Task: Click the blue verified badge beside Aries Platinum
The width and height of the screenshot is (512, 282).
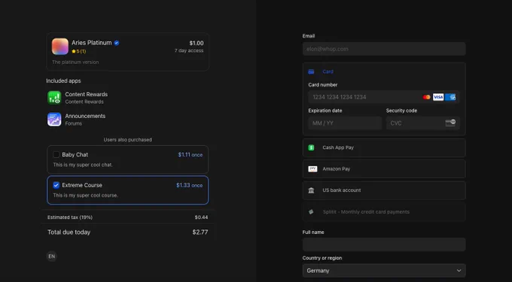Action: (x=117, y=43)
